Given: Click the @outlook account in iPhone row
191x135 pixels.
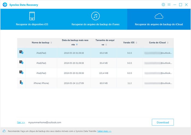Looking at the screenshot, I should click(158, 83).
